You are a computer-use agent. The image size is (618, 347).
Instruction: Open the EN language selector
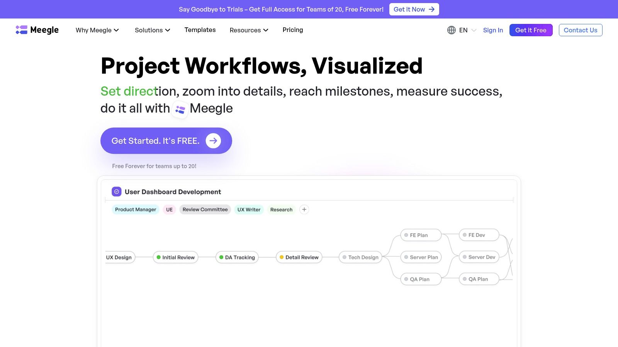(462, 30)
